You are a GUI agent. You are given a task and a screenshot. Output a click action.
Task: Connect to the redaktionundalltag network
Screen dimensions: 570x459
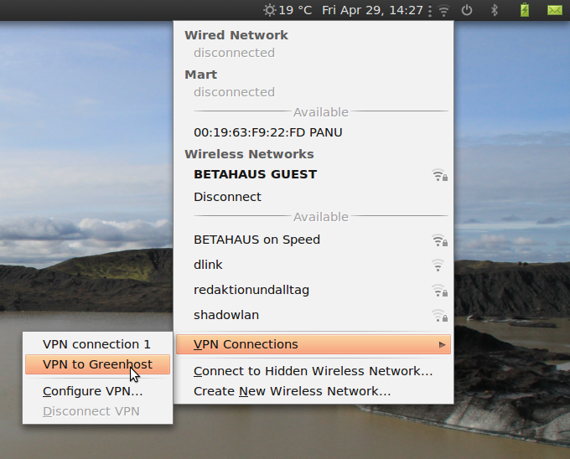coord(251,290)
